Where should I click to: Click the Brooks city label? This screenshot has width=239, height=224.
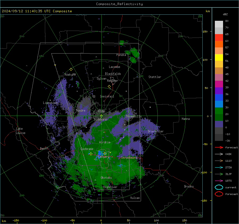pos(189,186)
